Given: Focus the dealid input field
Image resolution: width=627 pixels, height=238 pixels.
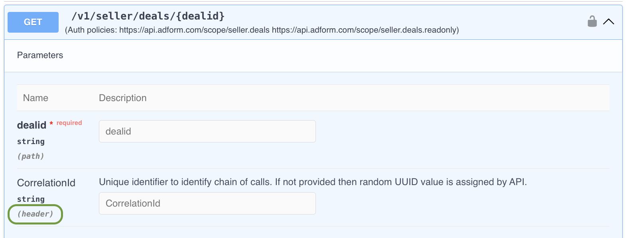Looking at the screenshot, I should (207, 131).
